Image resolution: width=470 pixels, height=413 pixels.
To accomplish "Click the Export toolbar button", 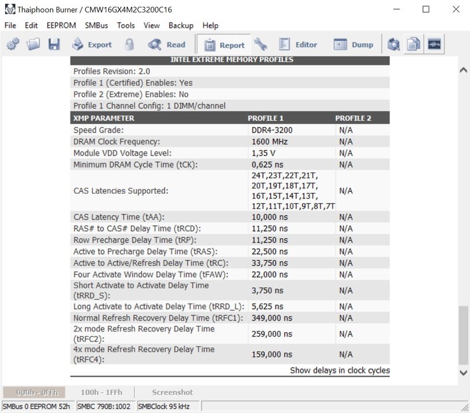I will click(x=92, y=45).
